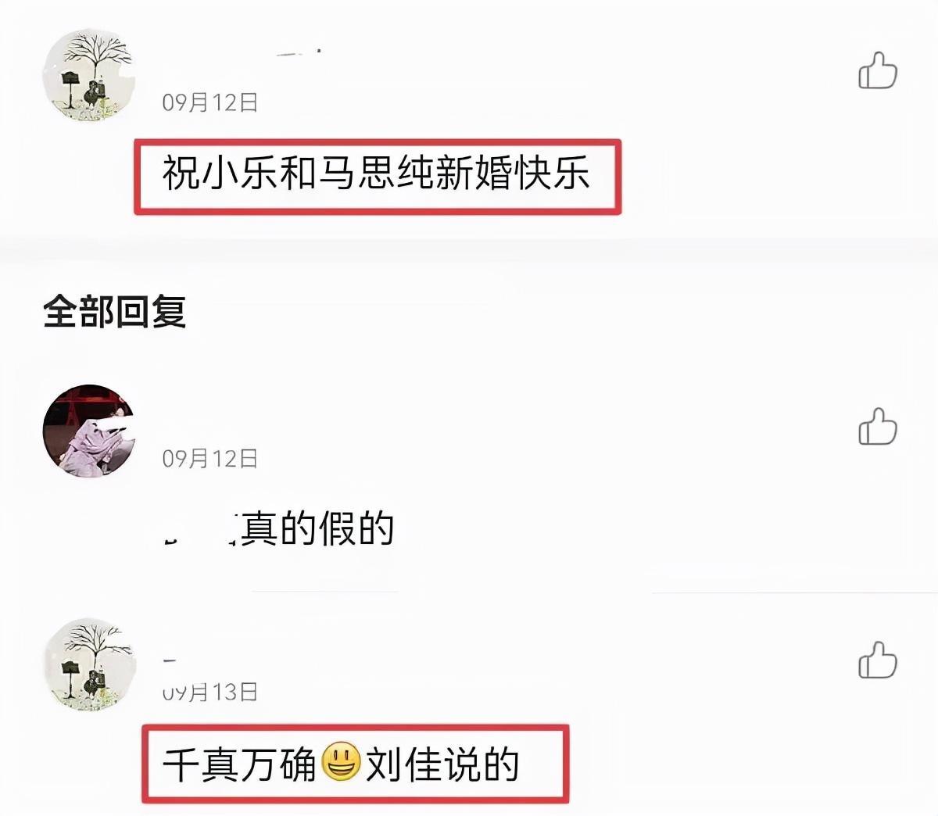Open the username above the 09月13日 date
Screen dimensions: 938x816
170,661
